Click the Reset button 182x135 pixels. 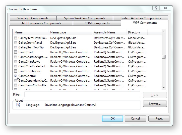tap(159, 119)
